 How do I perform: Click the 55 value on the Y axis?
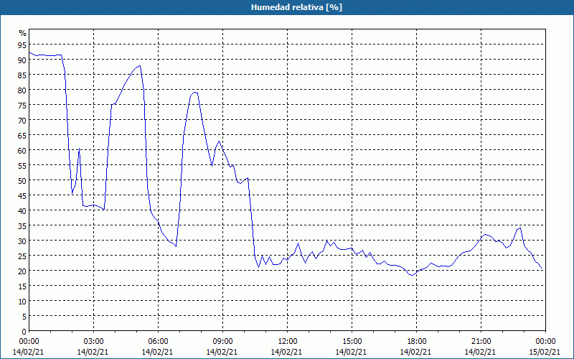pyautogui.click(x=22, y=166)
